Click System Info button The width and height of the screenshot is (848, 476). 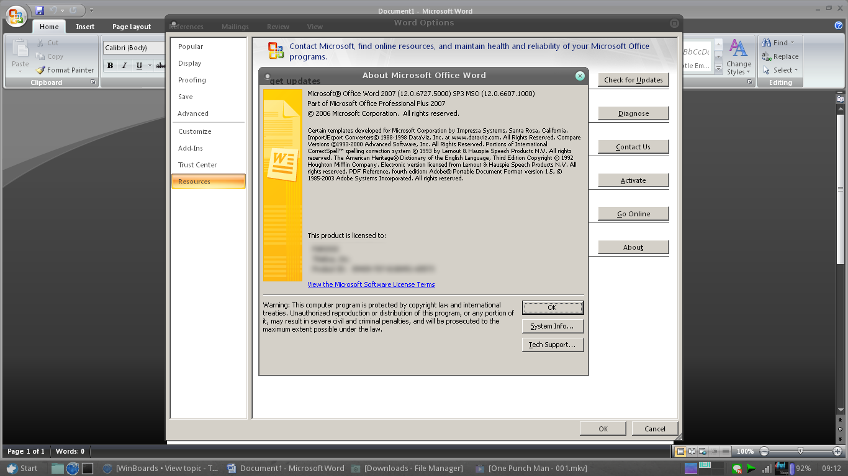click(x=553, y=326)
